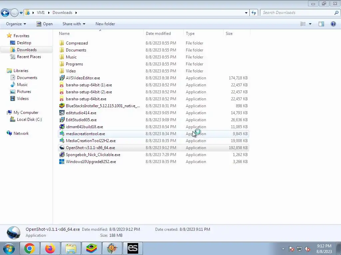Select the Video folder icon

tap(62, 71)
